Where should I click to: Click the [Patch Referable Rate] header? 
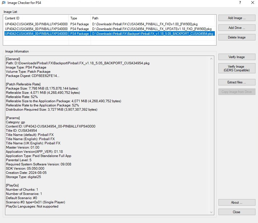click(23, 84)
